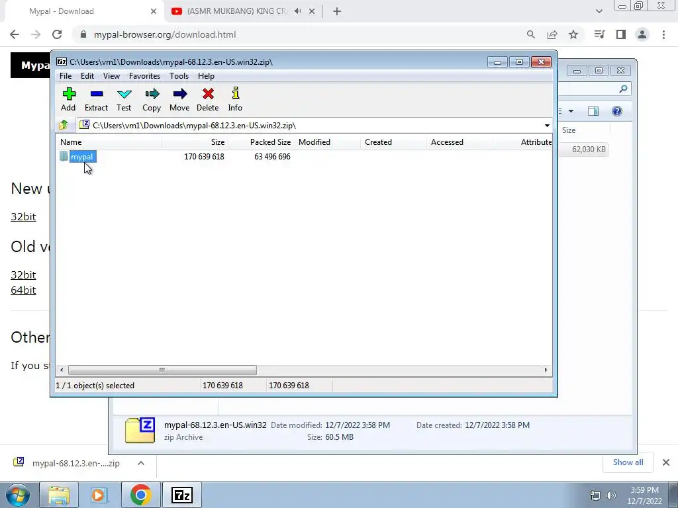678x508 pixels.
Task: Click the scrollbar right arrow in 7-Zip
Action: (x=546, y=370)
